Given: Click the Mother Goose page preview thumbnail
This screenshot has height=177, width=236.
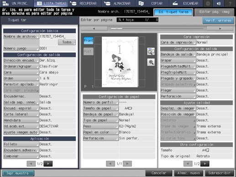Looking at the screenshot, I should pyautogui.click(x=120, y=62).
